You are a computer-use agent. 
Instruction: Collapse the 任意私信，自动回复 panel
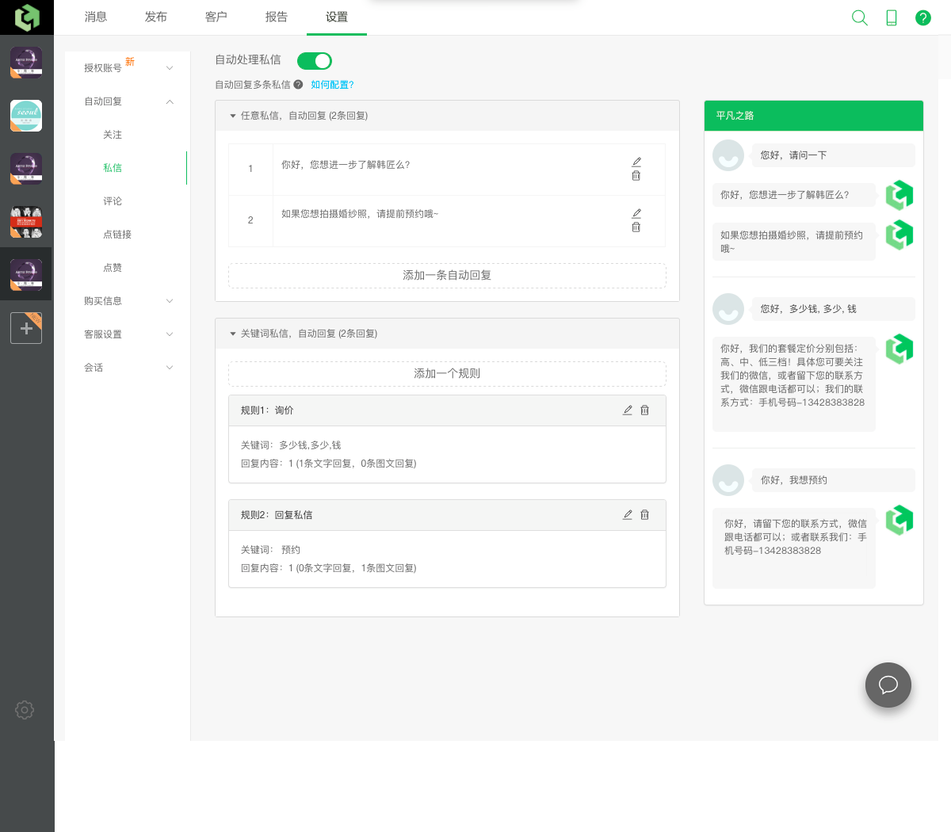233,116
